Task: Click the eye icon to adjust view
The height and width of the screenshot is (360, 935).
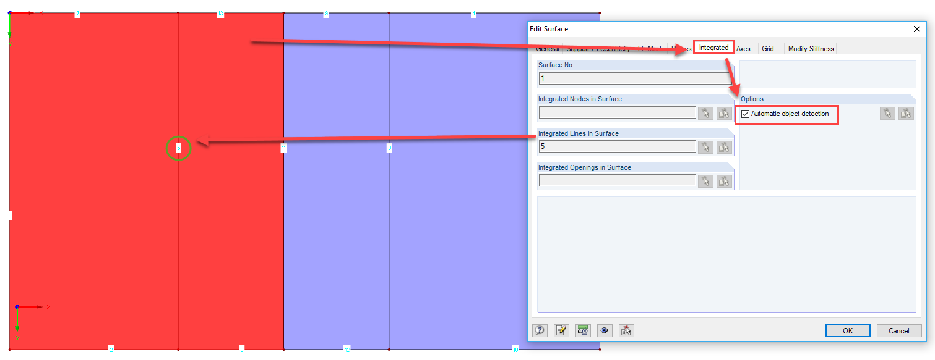Action: click(605, 330)
